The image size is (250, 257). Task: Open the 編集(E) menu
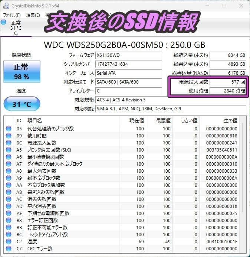pos(33,15)
